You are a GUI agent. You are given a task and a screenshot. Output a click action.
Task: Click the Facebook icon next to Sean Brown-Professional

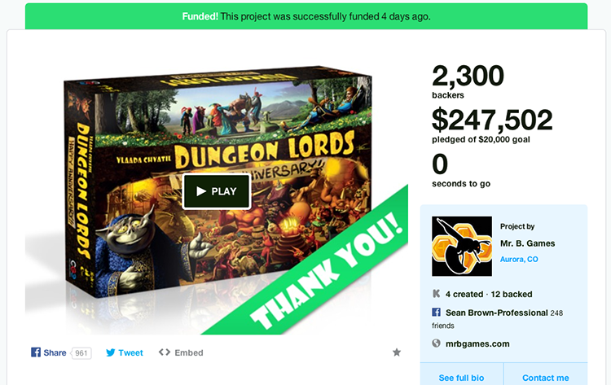(437, 313)
